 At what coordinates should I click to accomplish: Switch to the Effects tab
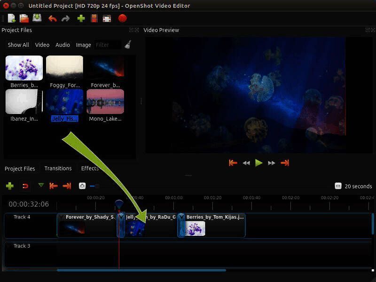[x=89, y=169]
